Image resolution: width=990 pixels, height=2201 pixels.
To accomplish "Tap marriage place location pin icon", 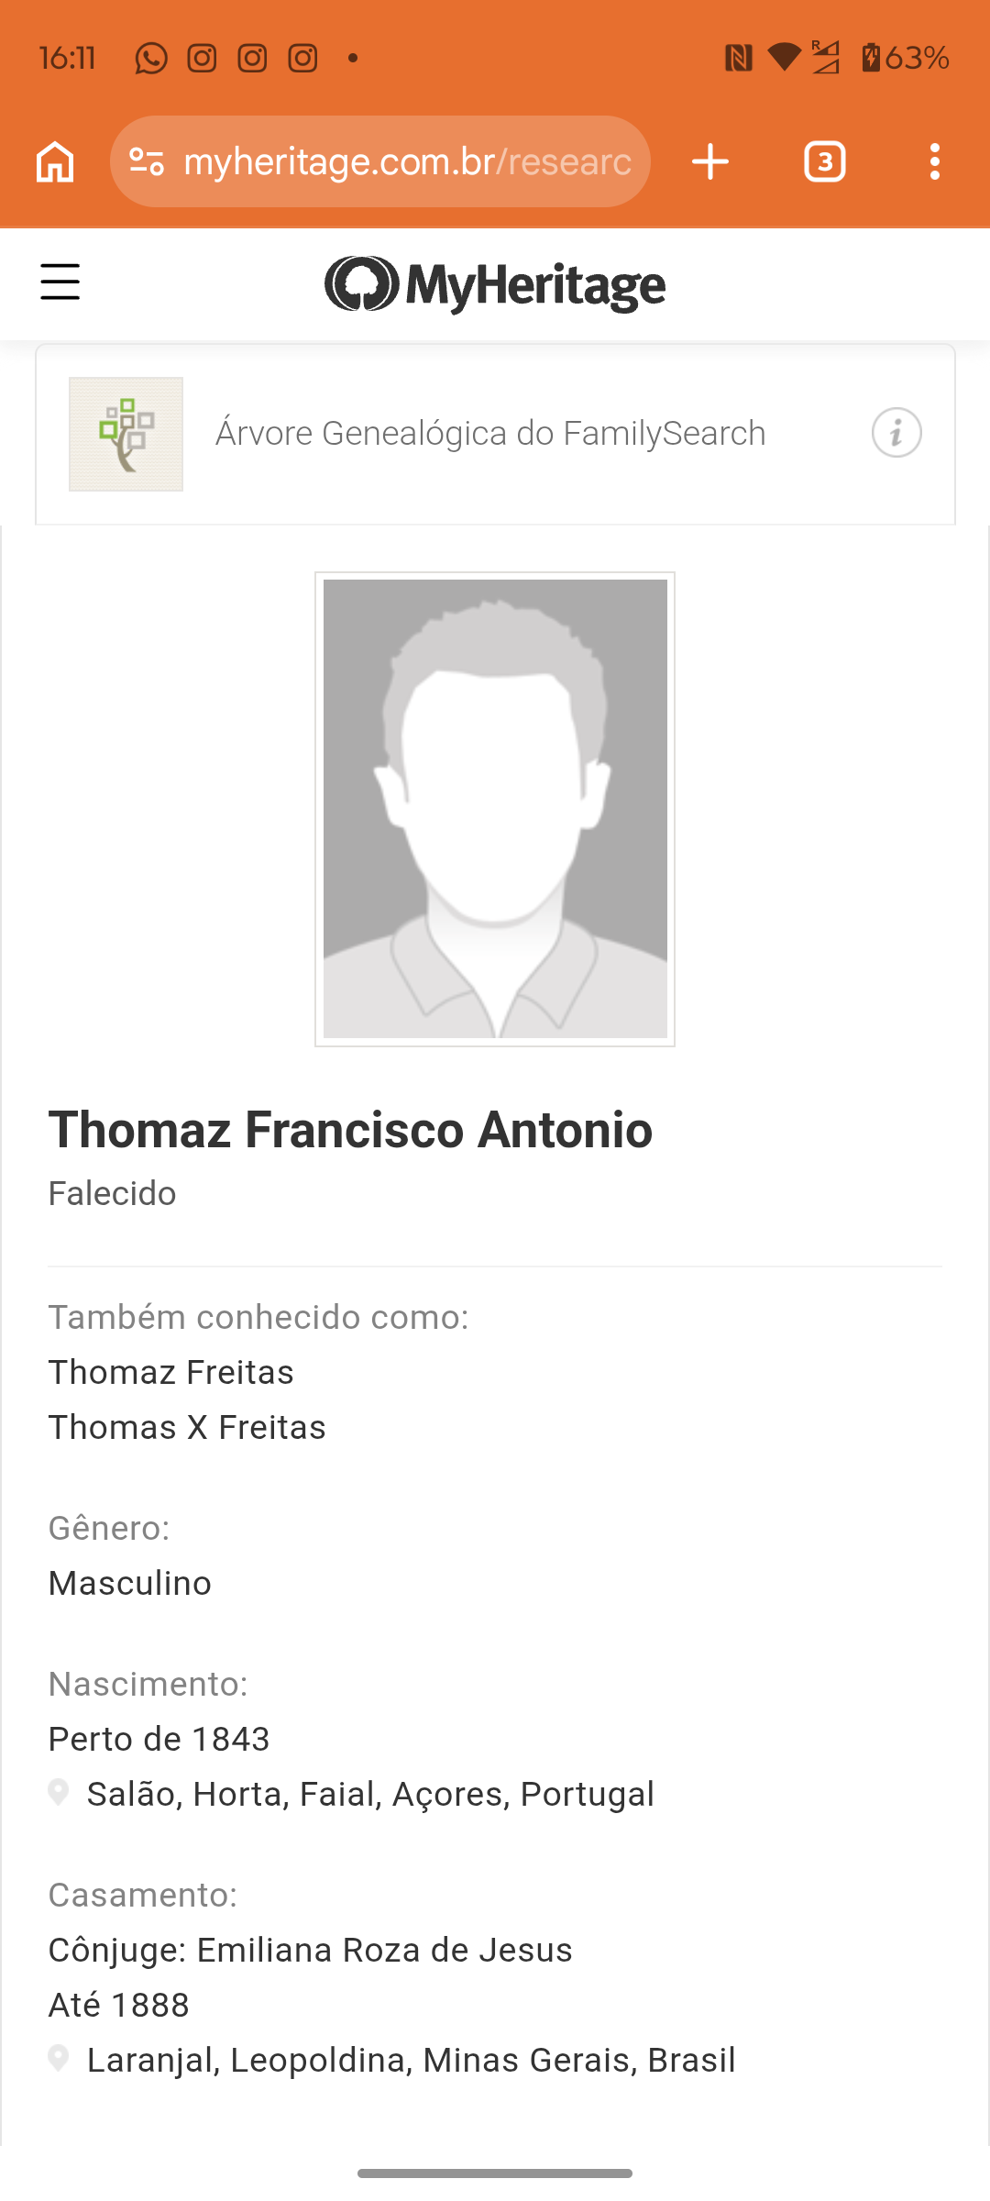I will click(59, 2058).
